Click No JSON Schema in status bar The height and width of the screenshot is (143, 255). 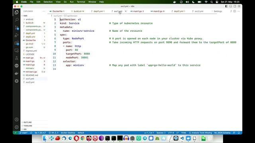[222, 133]
